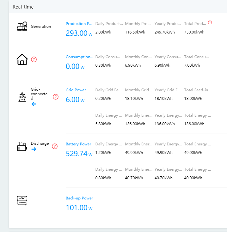Select the Production Power label

click(79, 24)
